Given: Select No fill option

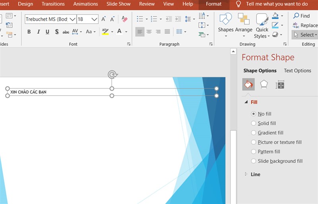Looking at the screenshot, I should (261, 114).
